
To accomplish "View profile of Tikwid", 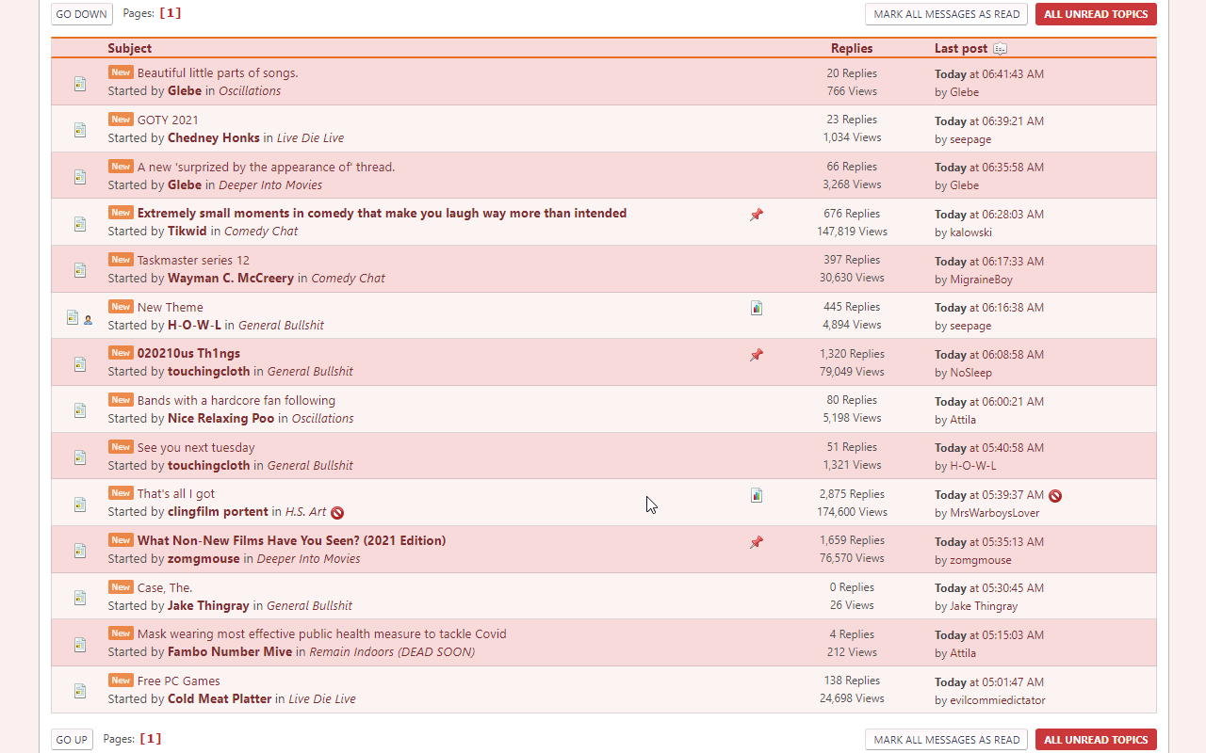I will 187,232.
